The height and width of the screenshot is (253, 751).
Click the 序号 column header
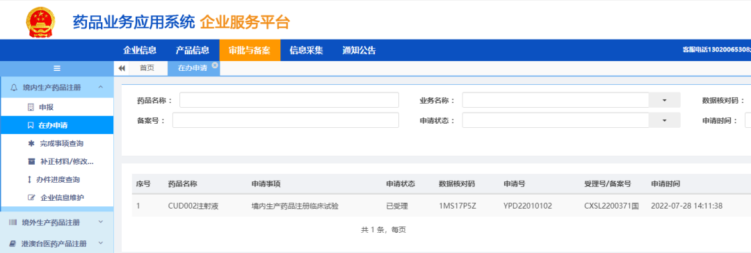tap(144, 183)
